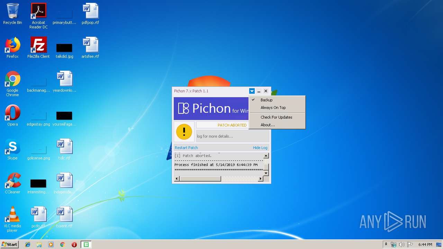Select the pcdo.rtf desktop file
Image resolution: width=443 pixels, height=249 pixels.
coord(38,218)
